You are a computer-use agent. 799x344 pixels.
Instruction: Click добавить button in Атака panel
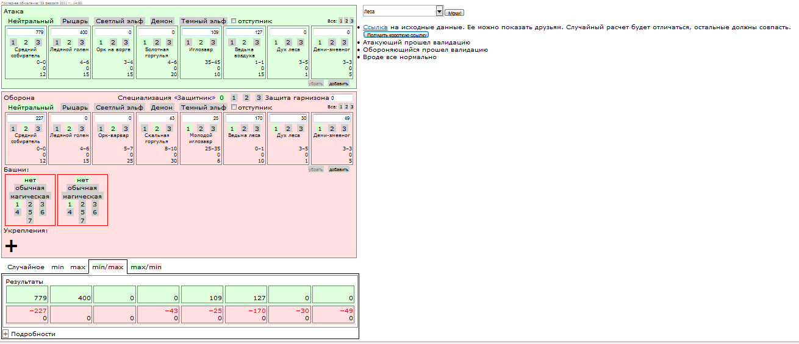pos(339,83)
